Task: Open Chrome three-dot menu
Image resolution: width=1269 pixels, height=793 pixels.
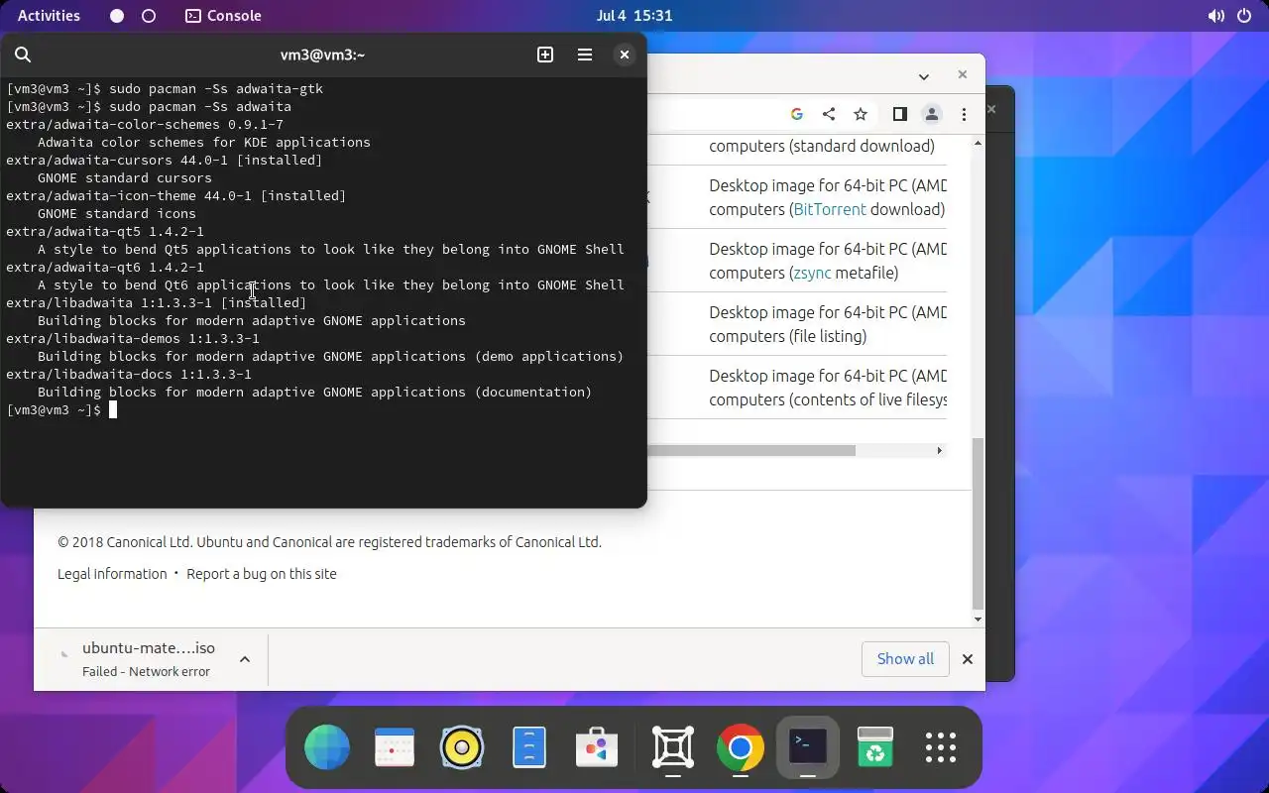Action: (x=964, y=114)
